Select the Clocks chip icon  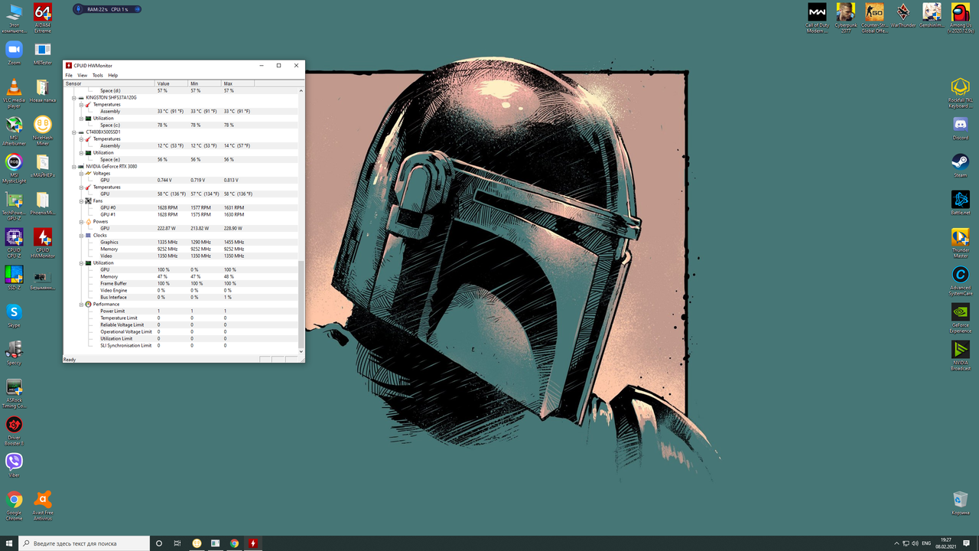pos(88,236)
